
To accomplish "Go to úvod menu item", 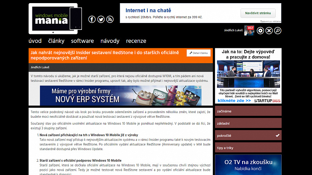I will (x=35, y=41).
